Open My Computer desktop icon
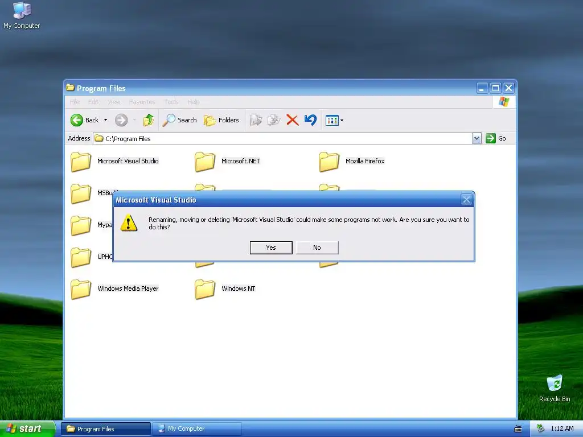The image size is (583, 437). point(22,15)
